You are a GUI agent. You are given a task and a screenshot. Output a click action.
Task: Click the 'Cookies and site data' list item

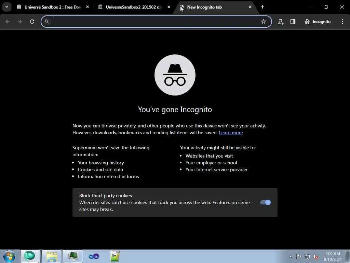pyautogui.click(x=100, y=170)
